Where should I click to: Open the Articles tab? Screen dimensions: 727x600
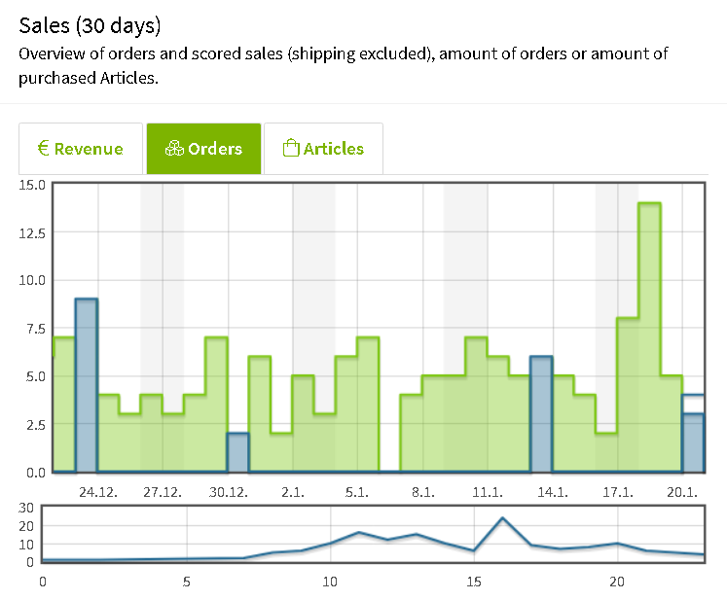(x=323, y=149)
